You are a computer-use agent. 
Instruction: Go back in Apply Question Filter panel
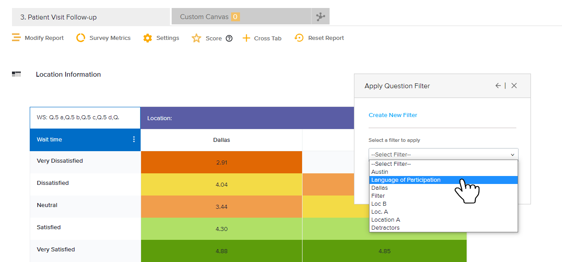pyautogui.click(x=498, y=86)
